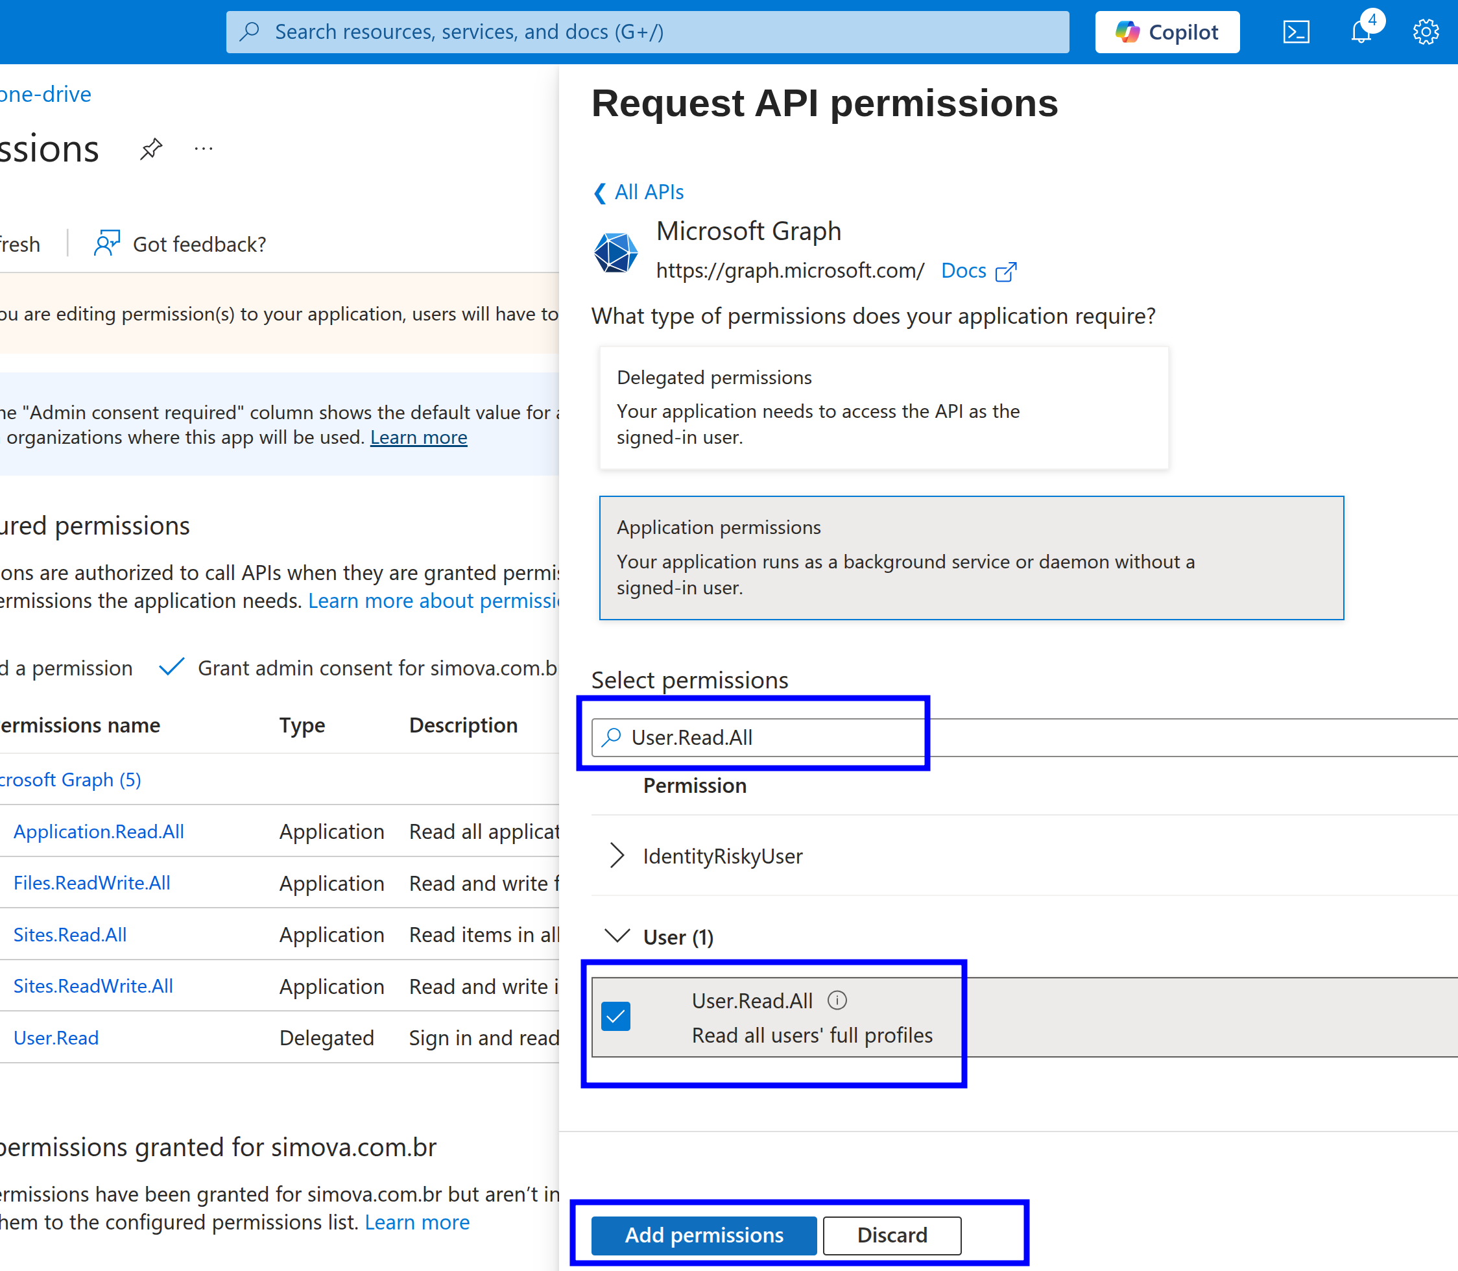
Task: Open the notifications bell
Action: coord(1361,32)
